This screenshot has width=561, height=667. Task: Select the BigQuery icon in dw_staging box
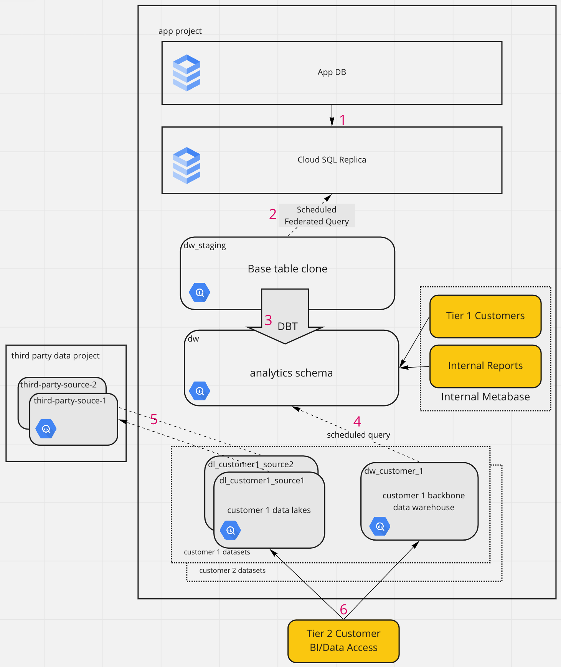tap(200, 292)
